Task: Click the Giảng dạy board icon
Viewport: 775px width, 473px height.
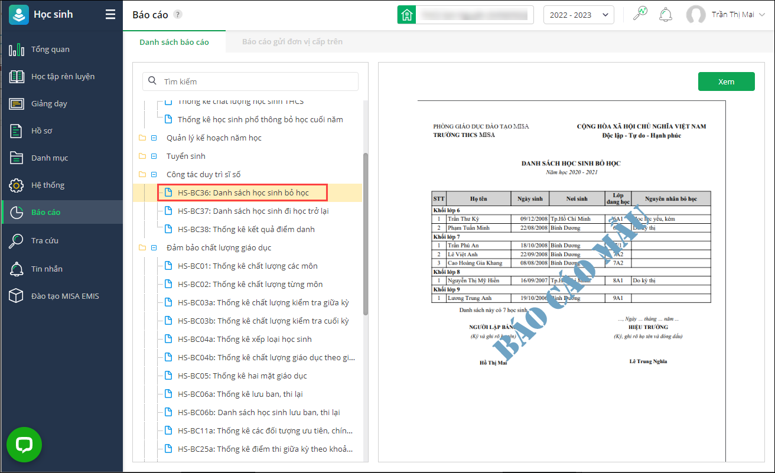Action: (17, 103)
